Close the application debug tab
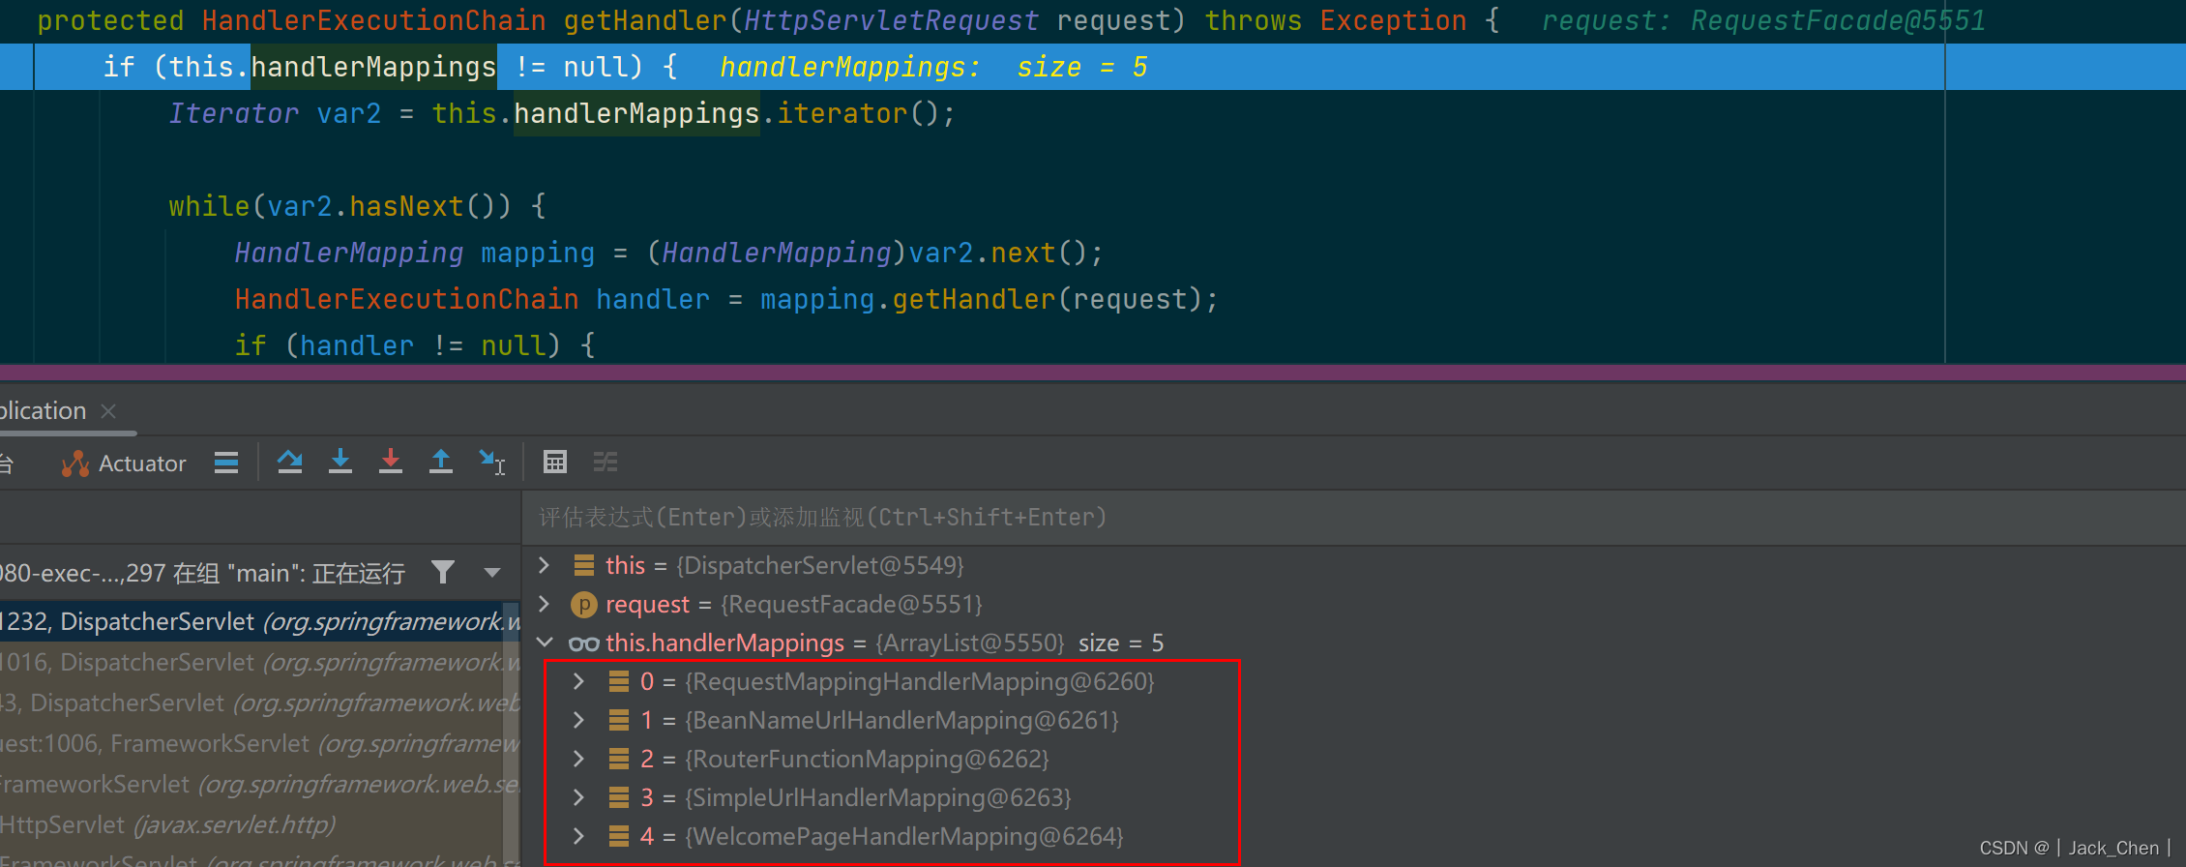 [108, 411]
